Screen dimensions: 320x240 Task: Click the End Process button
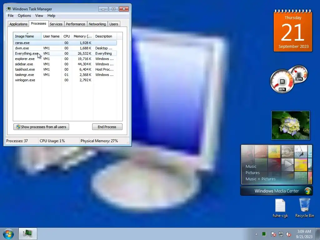pos(107,127)
